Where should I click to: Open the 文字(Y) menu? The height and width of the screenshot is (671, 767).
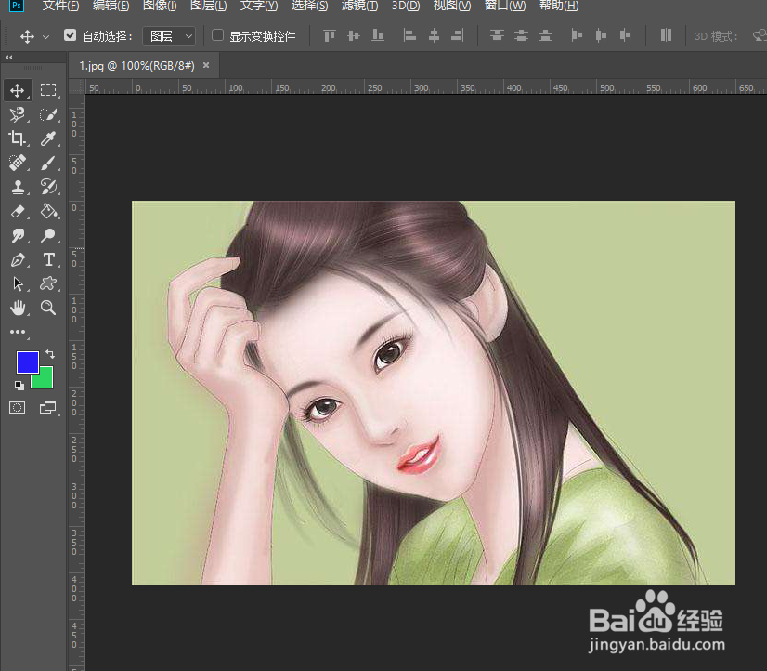[x=259, y=6]
